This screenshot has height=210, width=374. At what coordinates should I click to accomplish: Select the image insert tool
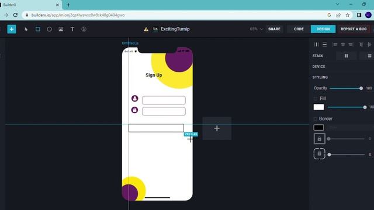[61, 29]
